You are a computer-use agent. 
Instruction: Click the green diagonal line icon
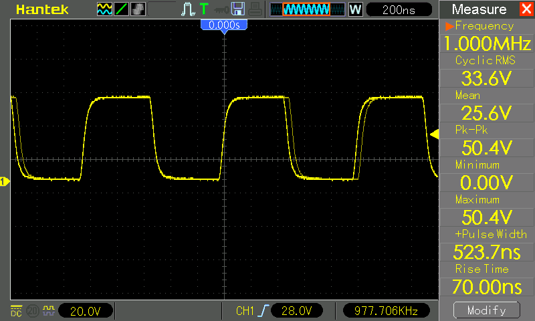[x=121, y=9]
